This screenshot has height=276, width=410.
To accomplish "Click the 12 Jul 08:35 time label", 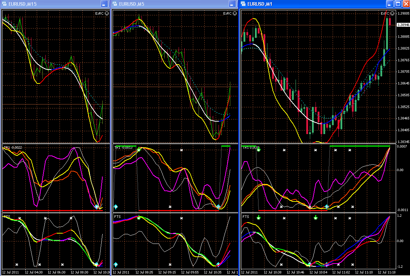I will point(145,272).
